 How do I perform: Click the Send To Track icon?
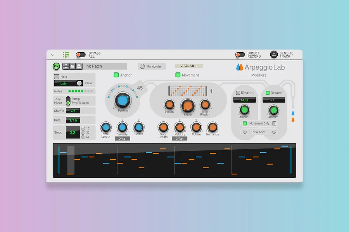(274, 55)
